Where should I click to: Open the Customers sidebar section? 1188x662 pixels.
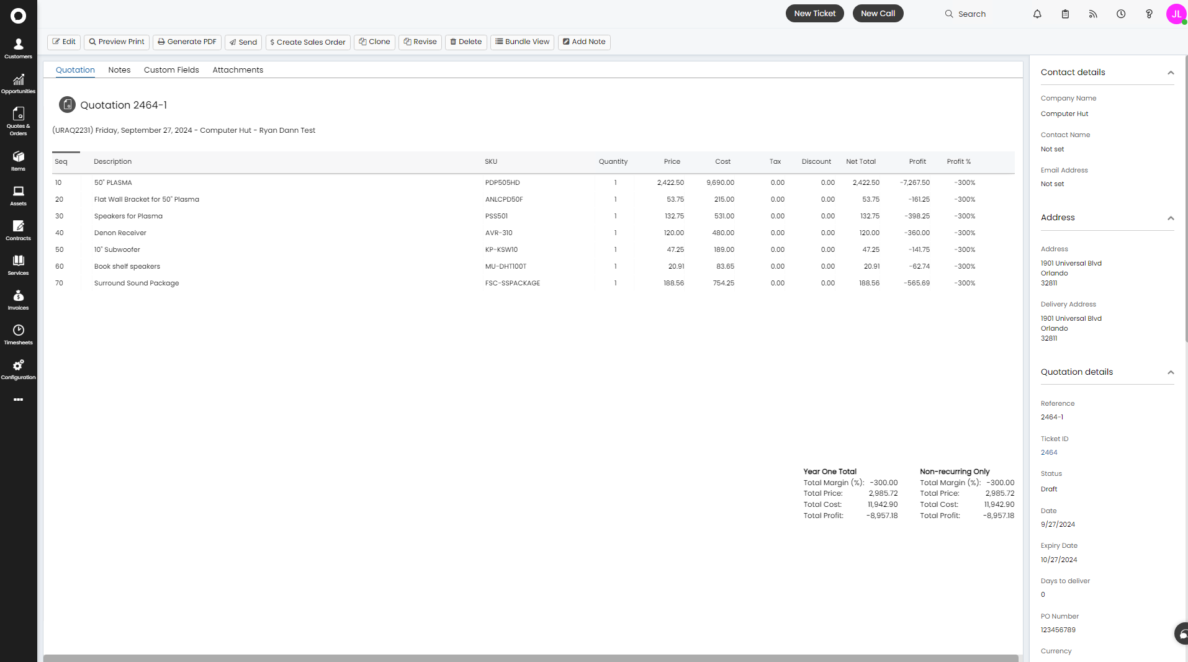18,48
